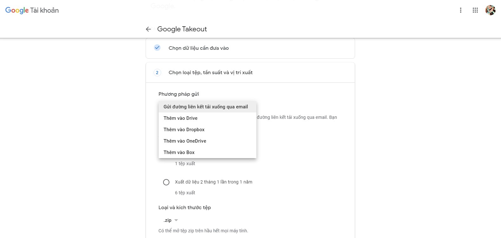
Task: Open the Google apps grid launcher
Action: click(475, 10)
